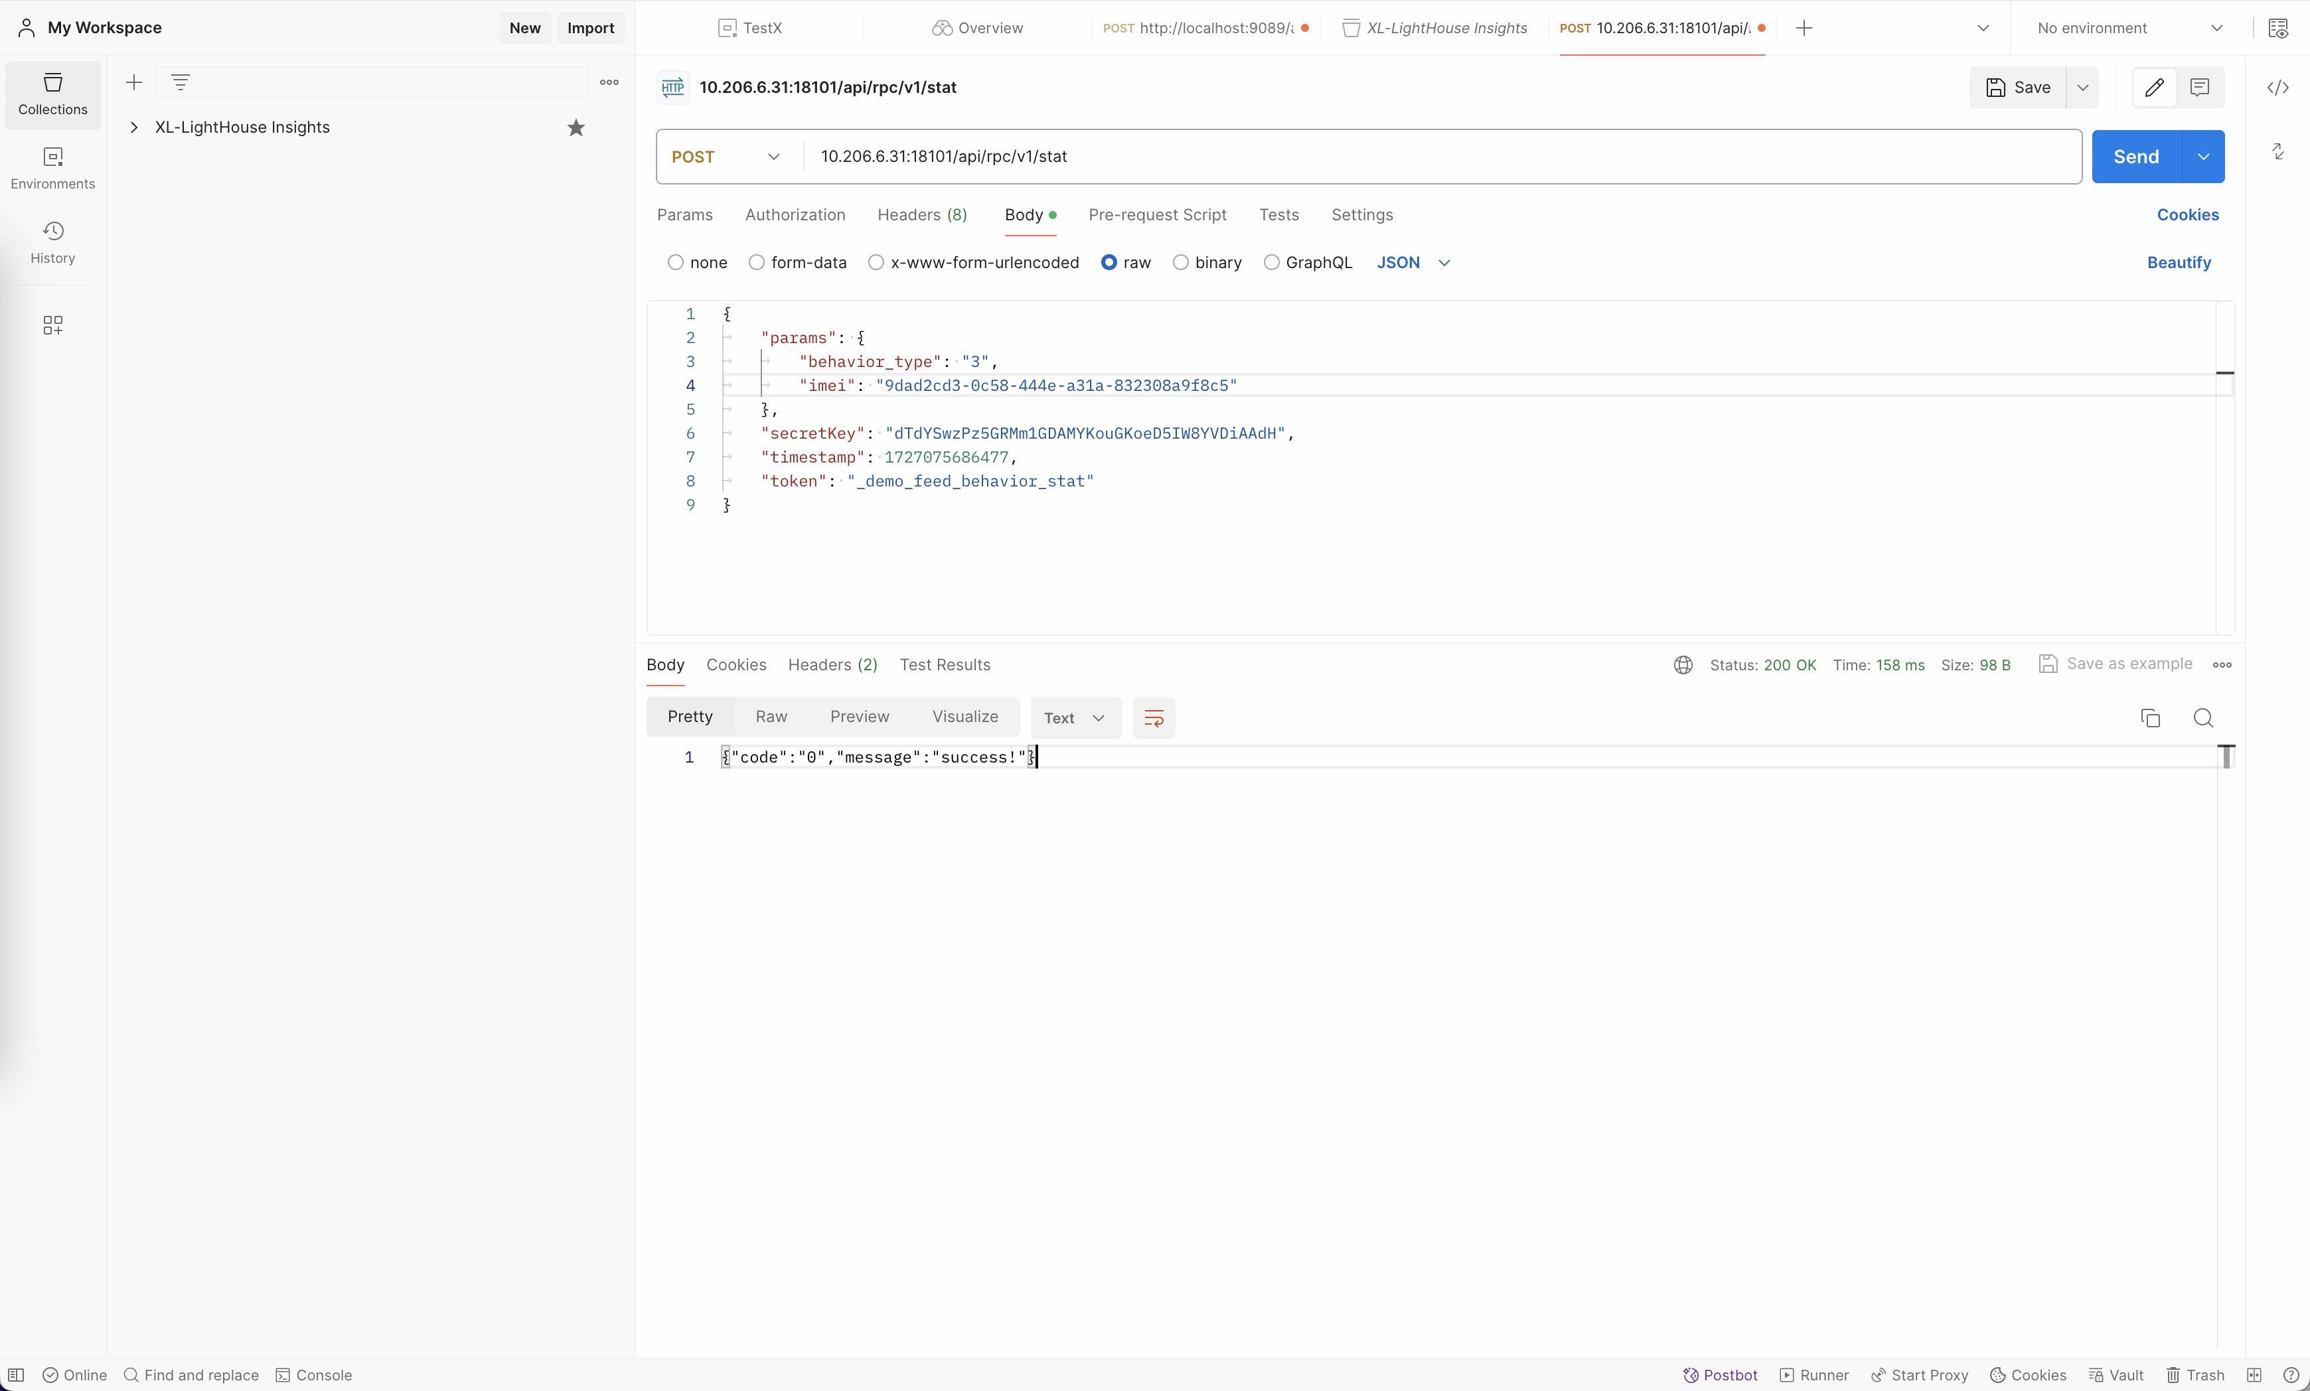The width and height of the screenshot is (2310, 1391).
Task: Open Postbot assistant
Action: tap(1719, 1375)
